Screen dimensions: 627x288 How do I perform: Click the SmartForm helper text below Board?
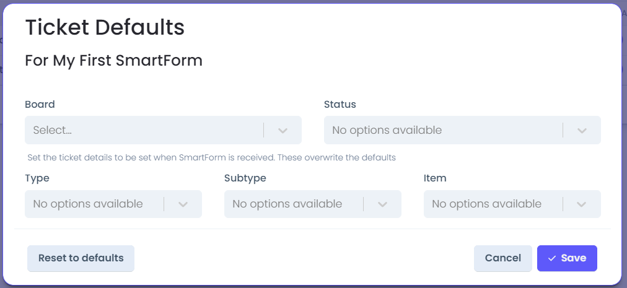pos(211,157)
